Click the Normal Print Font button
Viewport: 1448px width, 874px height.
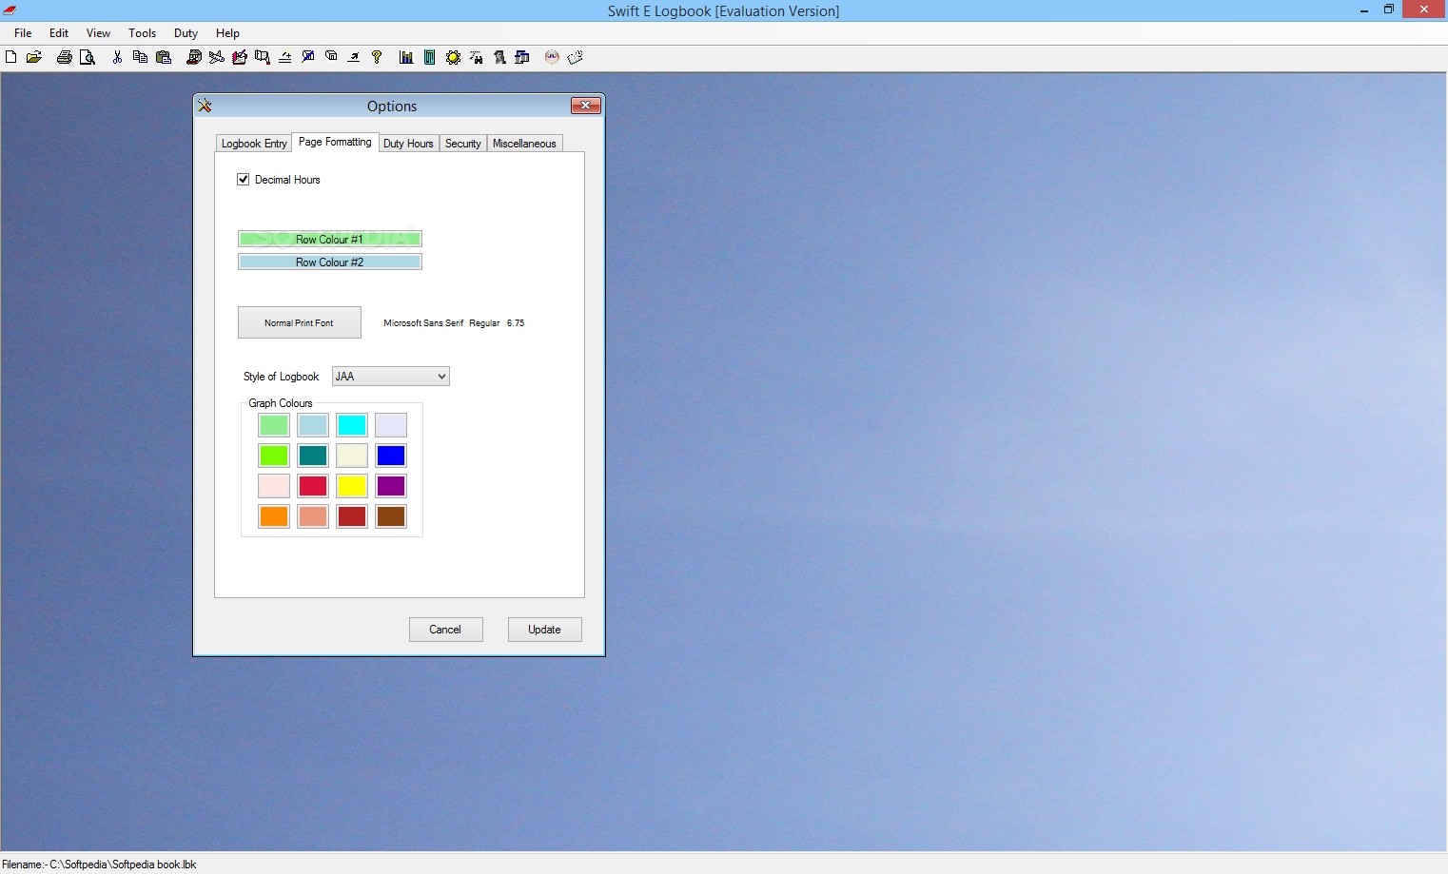(x=300, y=322)
